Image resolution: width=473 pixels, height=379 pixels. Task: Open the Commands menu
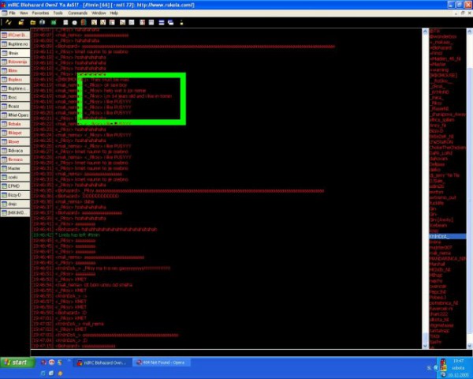[x=77, y=13]
